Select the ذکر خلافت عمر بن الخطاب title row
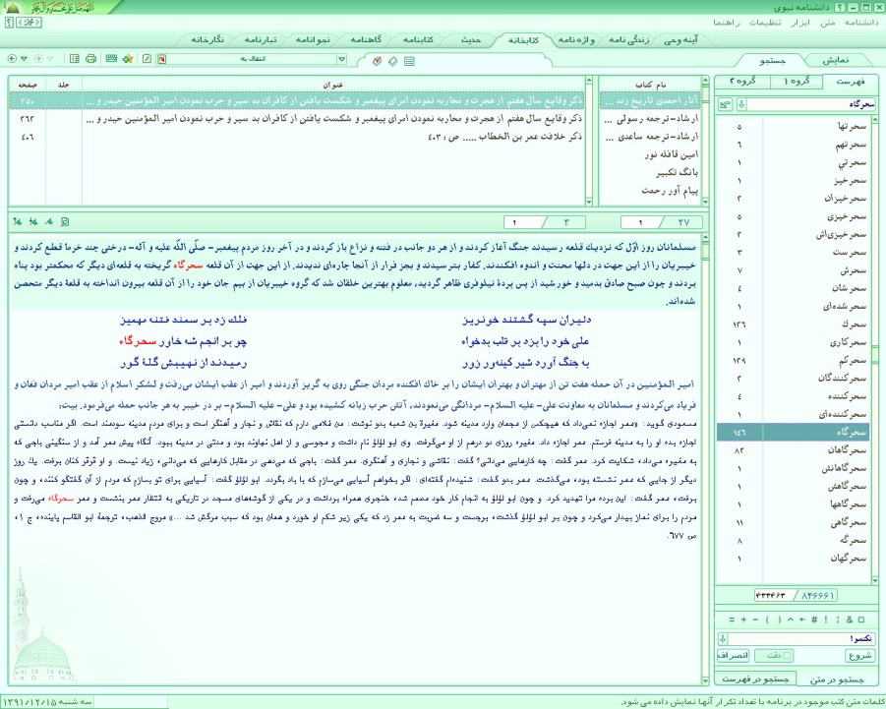The height and width of the screenshot is (709, 886). point(297,137)
